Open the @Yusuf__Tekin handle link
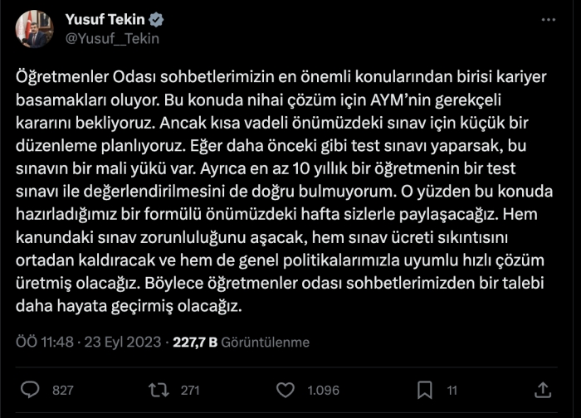The image size is (581, 418). pos(111,38)
